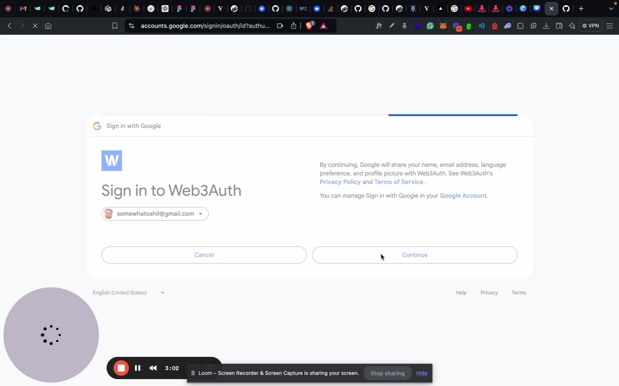619x386 pixels.
Task: Open the browser home page icon
Action: point(48,26)
